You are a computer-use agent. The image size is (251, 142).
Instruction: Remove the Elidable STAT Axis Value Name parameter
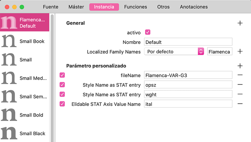[x=240, y=104]
